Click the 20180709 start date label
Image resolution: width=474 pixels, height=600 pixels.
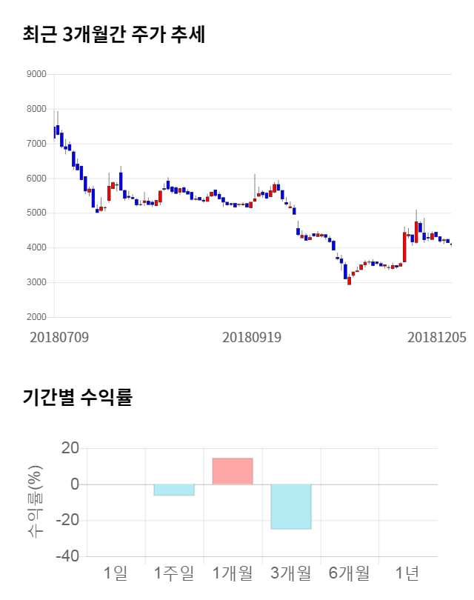(x=59, y=337)
